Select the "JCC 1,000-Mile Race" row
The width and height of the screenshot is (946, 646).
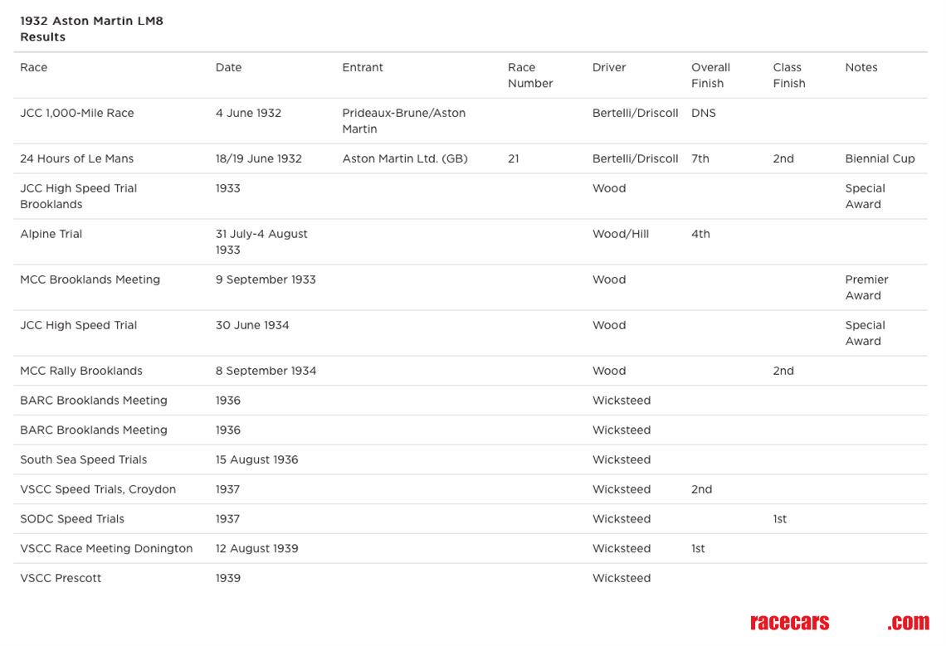coord(76,113)
